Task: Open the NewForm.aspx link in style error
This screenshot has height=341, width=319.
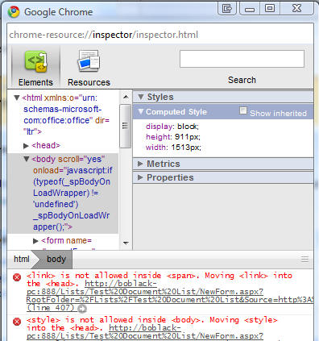Action: point(145,332)
